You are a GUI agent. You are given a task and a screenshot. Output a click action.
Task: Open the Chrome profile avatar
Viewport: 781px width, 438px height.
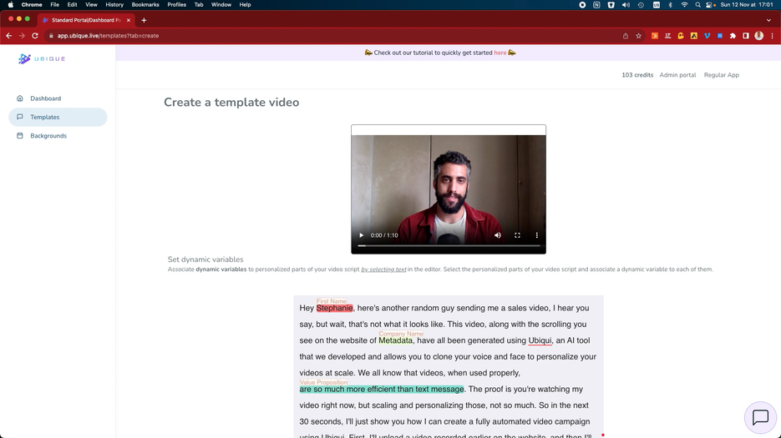(758, 36)
